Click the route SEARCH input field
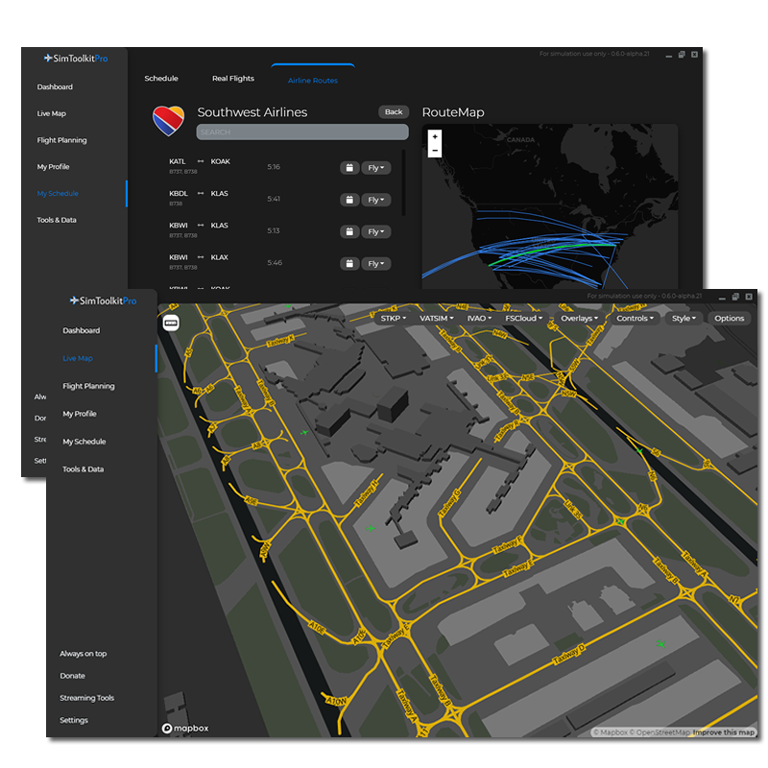The width and height of the screenshot is (768, 768). pos(301,132)
